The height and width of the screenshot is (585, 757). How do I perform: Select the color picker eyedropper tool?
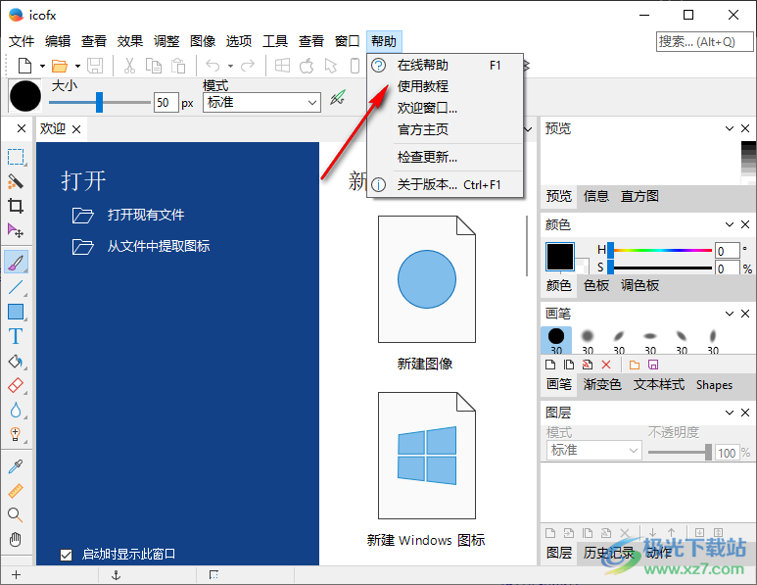[16, 466]
